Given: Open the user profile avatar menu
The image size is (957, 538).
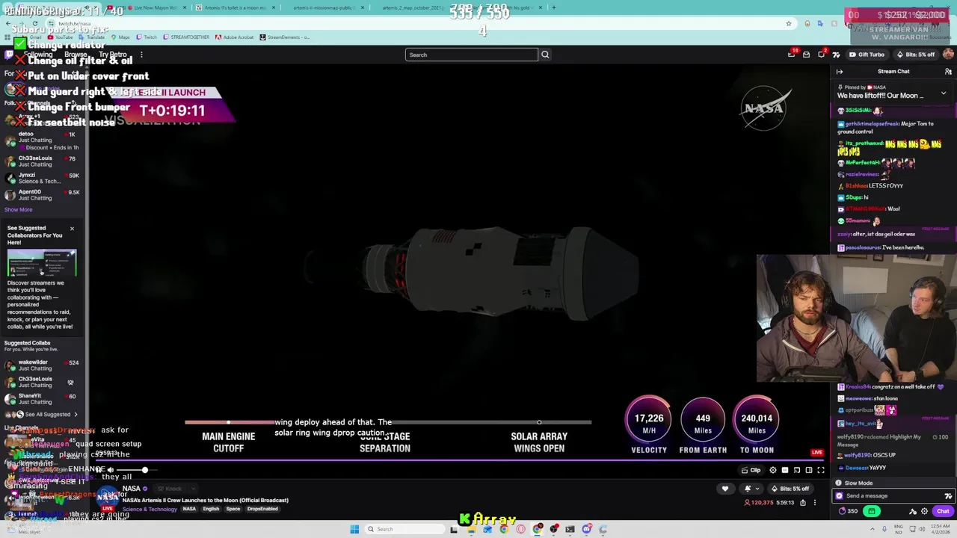Looking at the screenshot, I should 948,54.
